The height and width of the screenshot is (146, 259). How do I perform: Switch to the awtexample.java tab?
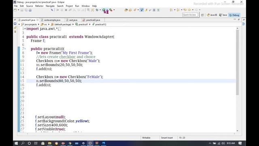[x=52, y=20]
